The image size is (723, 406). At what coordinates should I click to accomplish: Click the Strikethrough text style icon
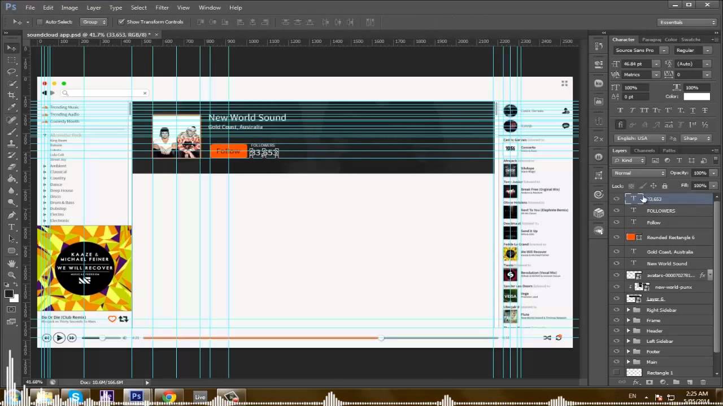tap(704, 111)
